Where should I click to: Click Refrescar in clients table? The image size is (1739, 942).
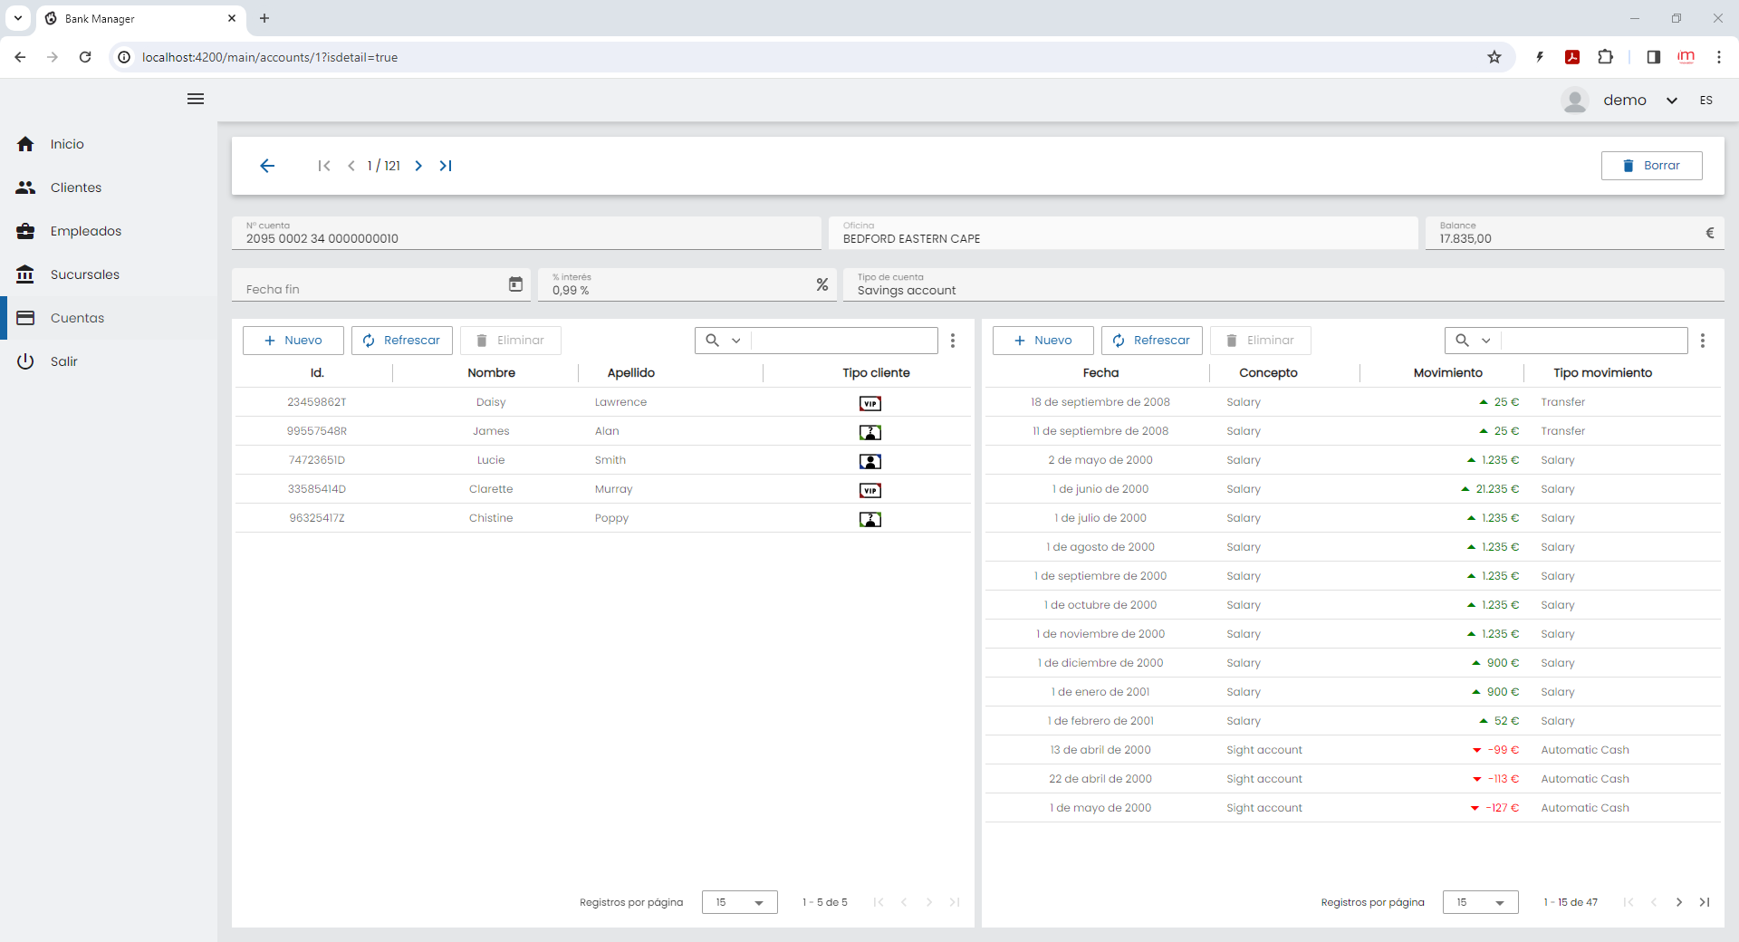(x=402, y=341)
